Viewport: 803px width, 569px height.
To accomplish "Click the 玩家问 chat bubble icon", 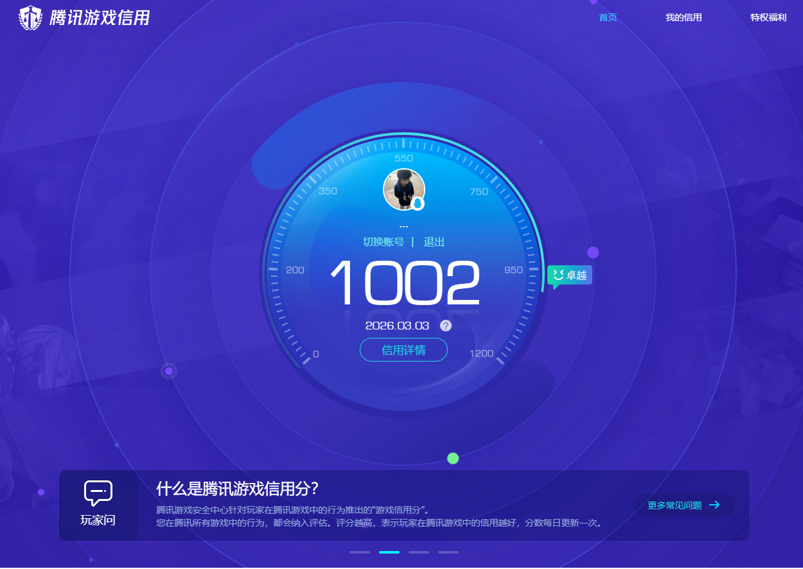I will [x=98, y=493].
